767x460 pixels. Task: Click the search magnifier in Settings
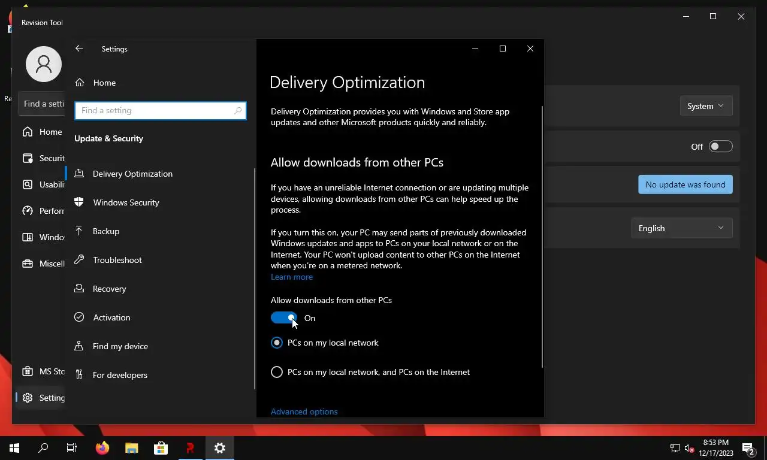pyautogui.click(x=238, y=110)
